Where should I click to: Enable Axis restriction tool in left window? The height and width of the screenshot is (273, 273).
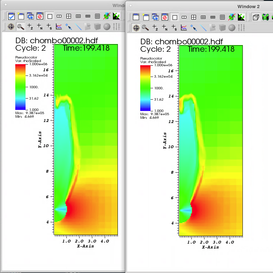116,27
